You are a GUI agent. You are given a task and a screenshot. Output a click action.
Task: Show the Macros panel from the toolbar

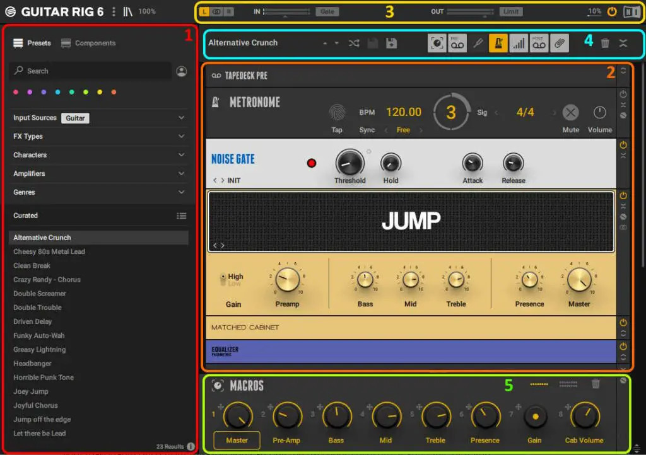point(437,43)
